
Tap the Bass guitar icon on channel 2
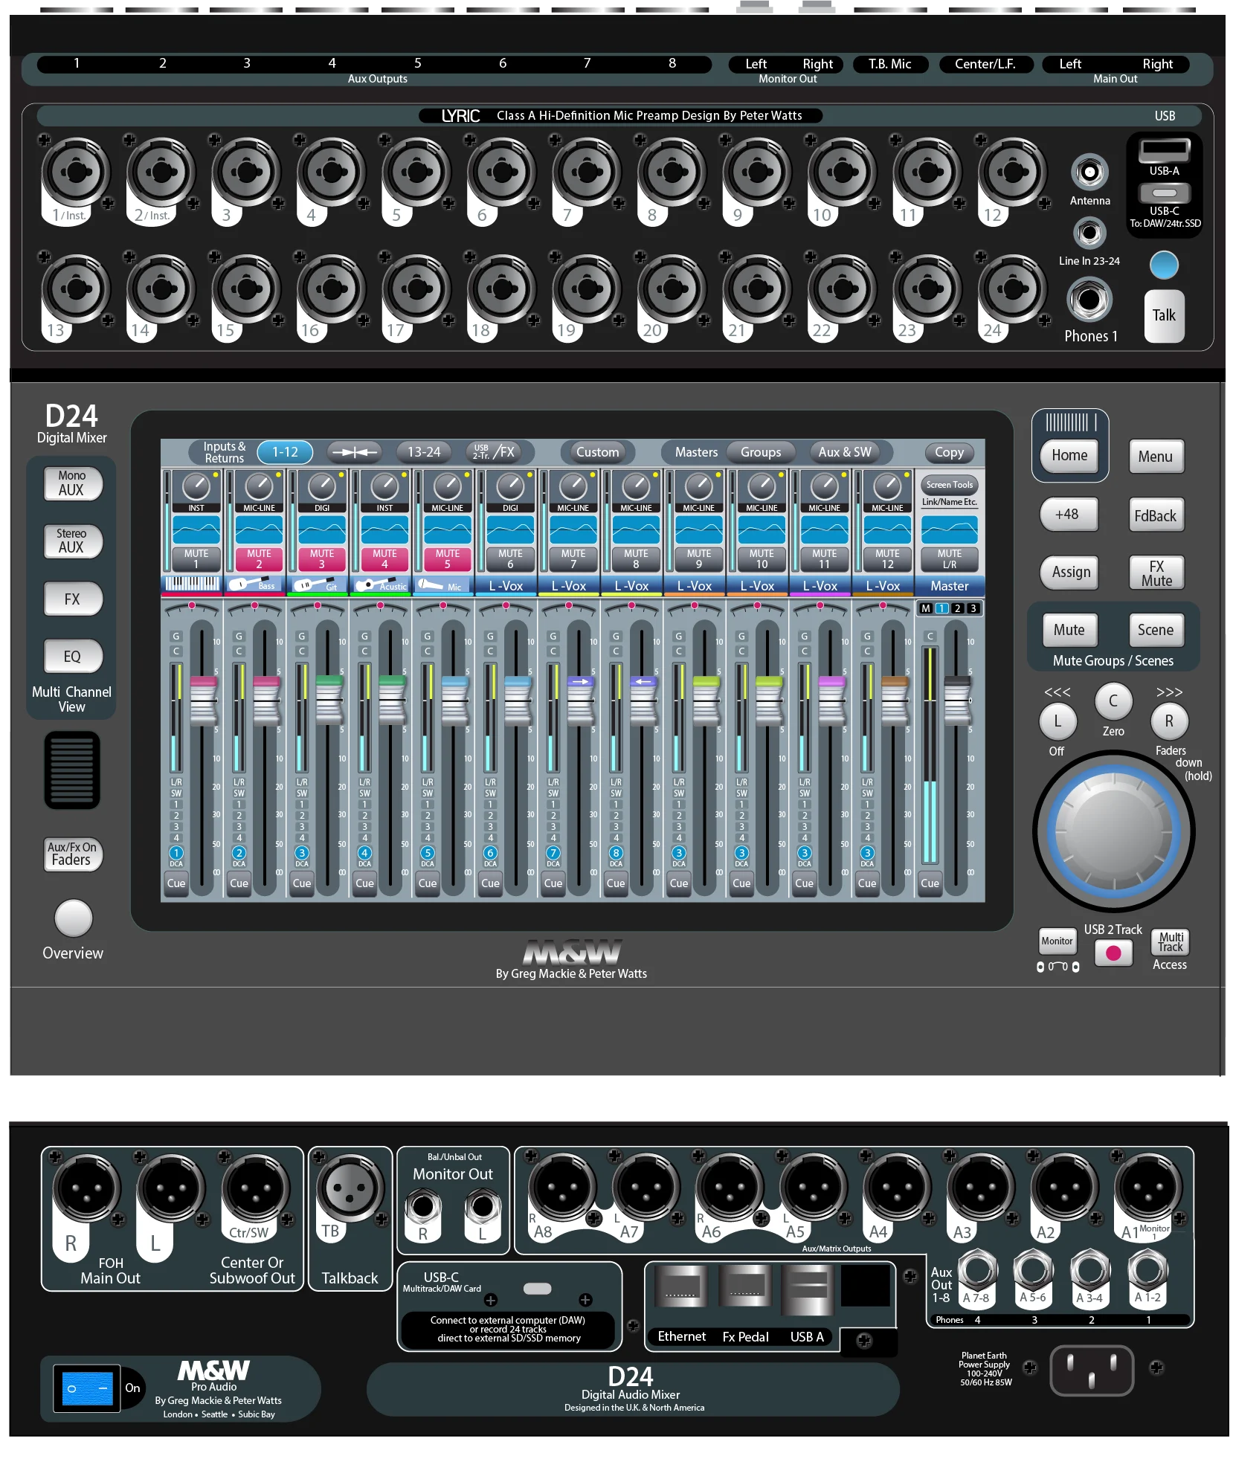pos(255,584)
